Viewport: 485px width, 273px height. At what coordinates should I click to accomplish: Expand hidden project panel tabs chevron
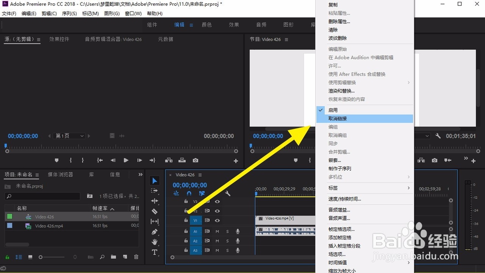[x=141, y=175]
